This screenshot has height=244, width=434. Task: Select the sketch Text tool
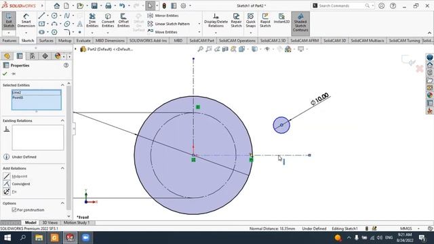pos(80,24)
